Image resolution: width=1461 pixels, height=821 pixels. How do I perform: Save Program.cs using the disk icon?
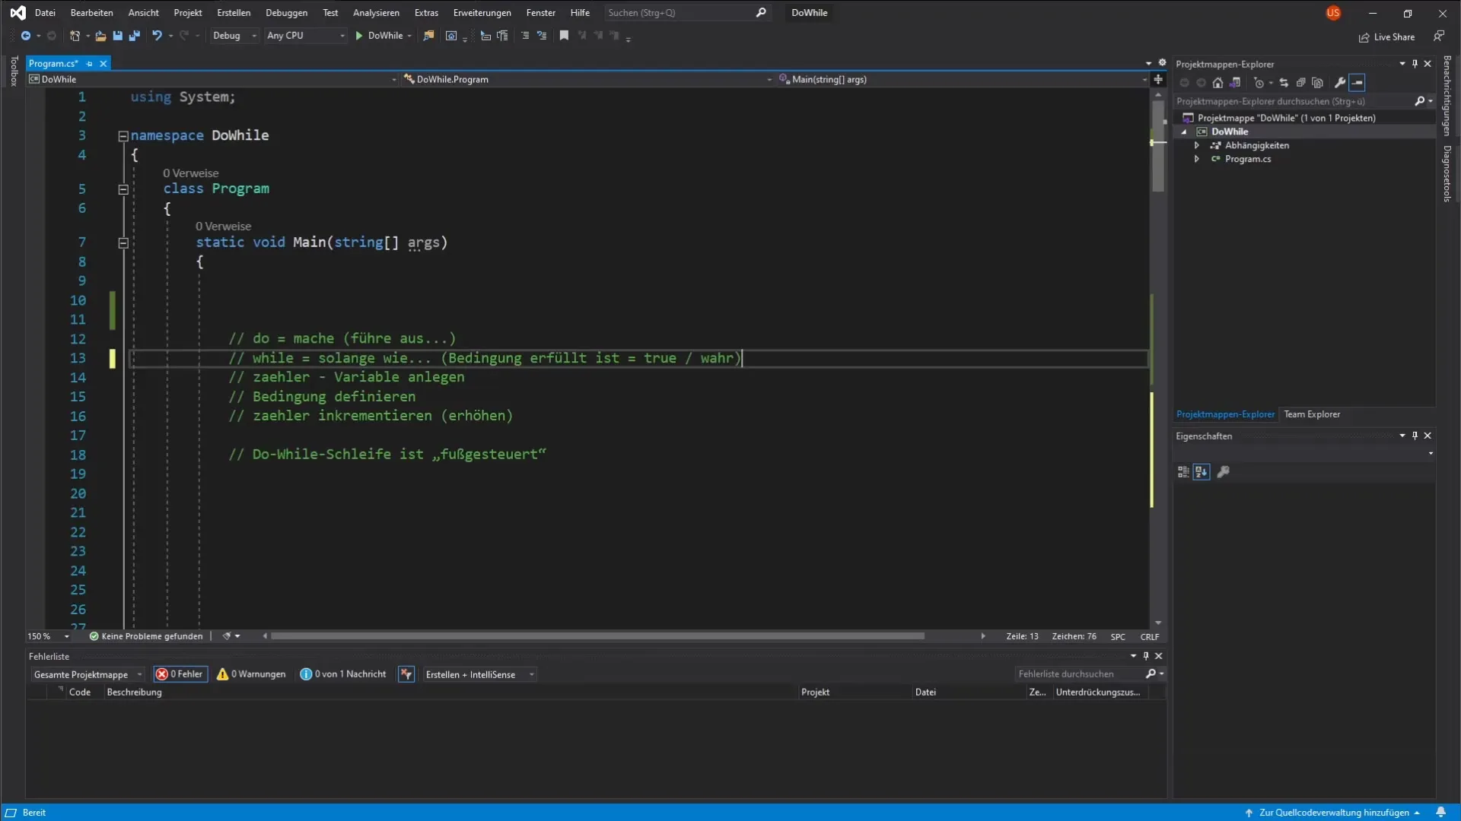pos(117,36)
